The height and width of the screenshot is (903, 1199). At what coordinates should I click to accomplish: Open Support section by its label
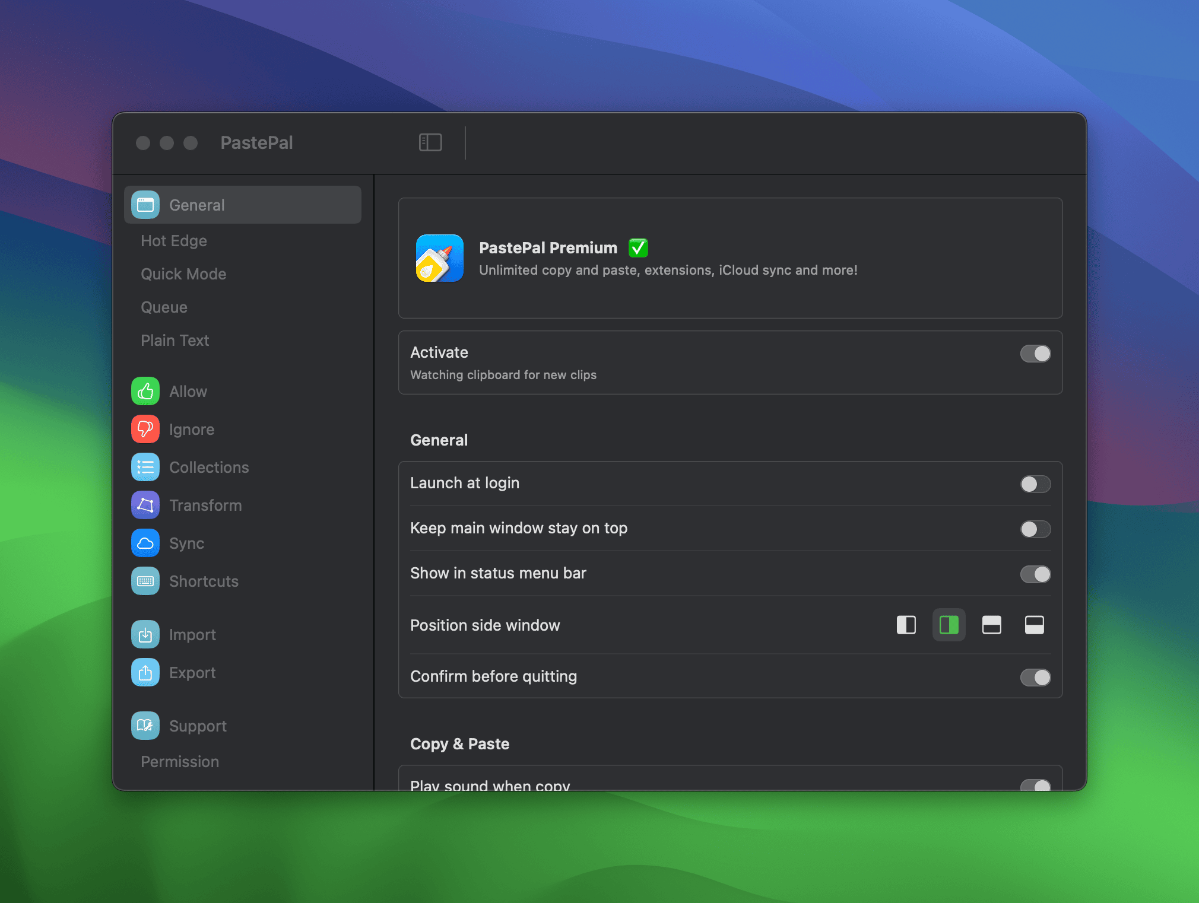[198, 726]
